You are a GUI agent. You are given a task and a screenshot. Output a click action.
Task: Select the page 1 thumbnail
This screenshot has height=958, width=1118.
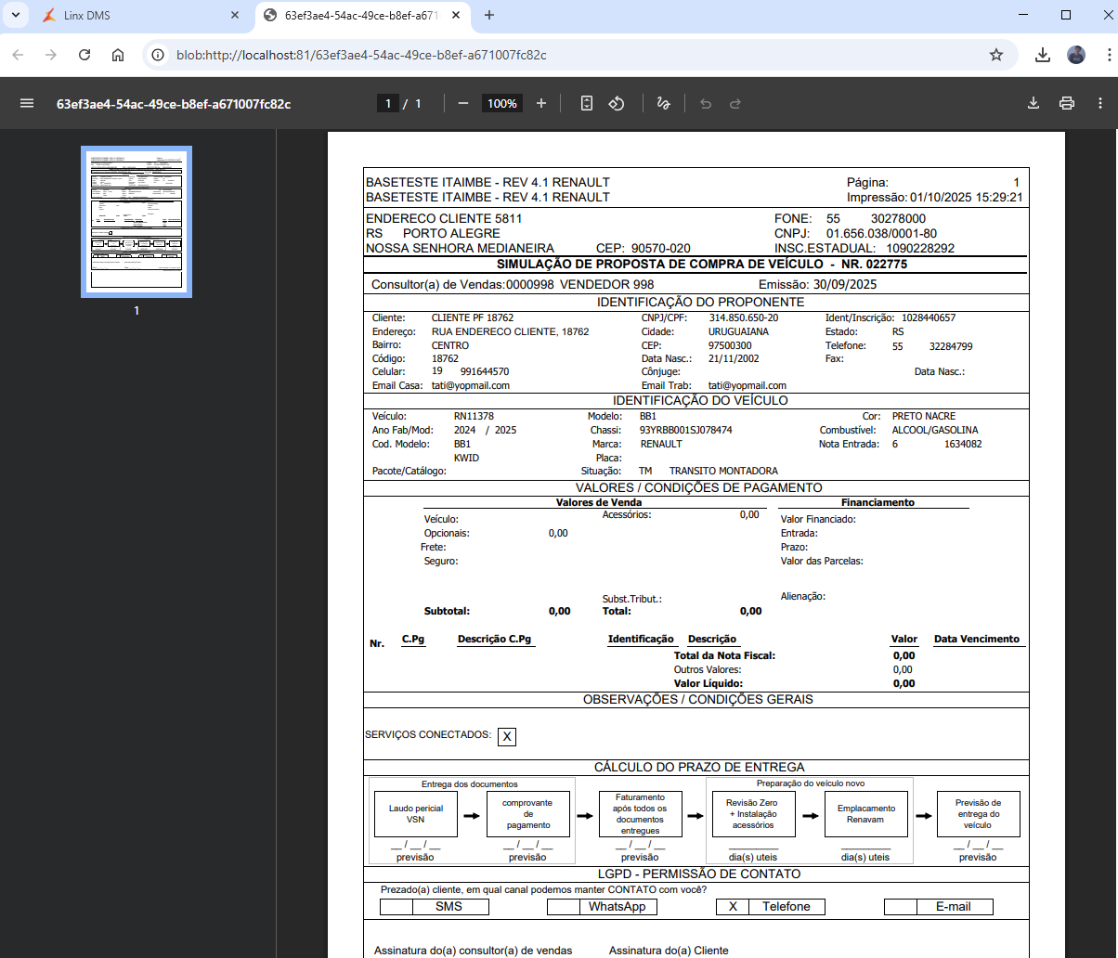pos(136,222)
